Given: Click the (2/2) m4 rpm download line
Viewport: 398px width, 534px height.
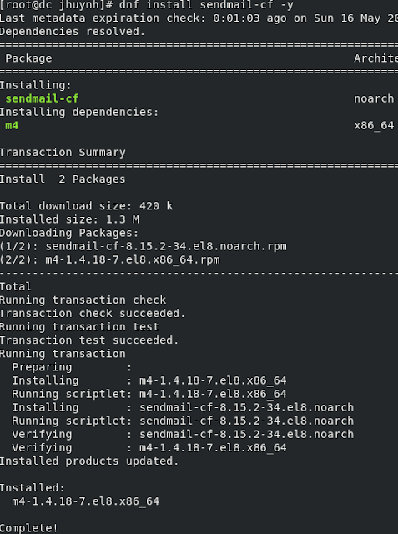Looking at the screenshot, I should (110, 259).
